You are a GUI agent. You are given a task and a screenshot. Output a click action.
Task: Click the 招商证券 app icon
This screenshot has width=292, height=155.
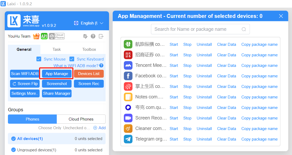pos(128,55)
